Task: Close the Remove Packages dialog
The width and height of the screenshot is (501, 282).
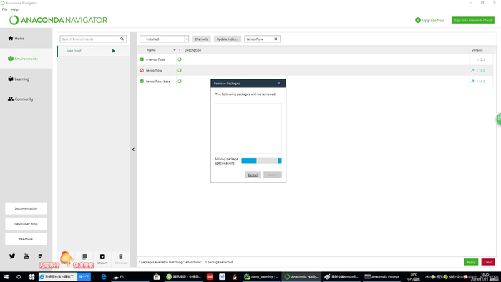Action: point(279,83)
